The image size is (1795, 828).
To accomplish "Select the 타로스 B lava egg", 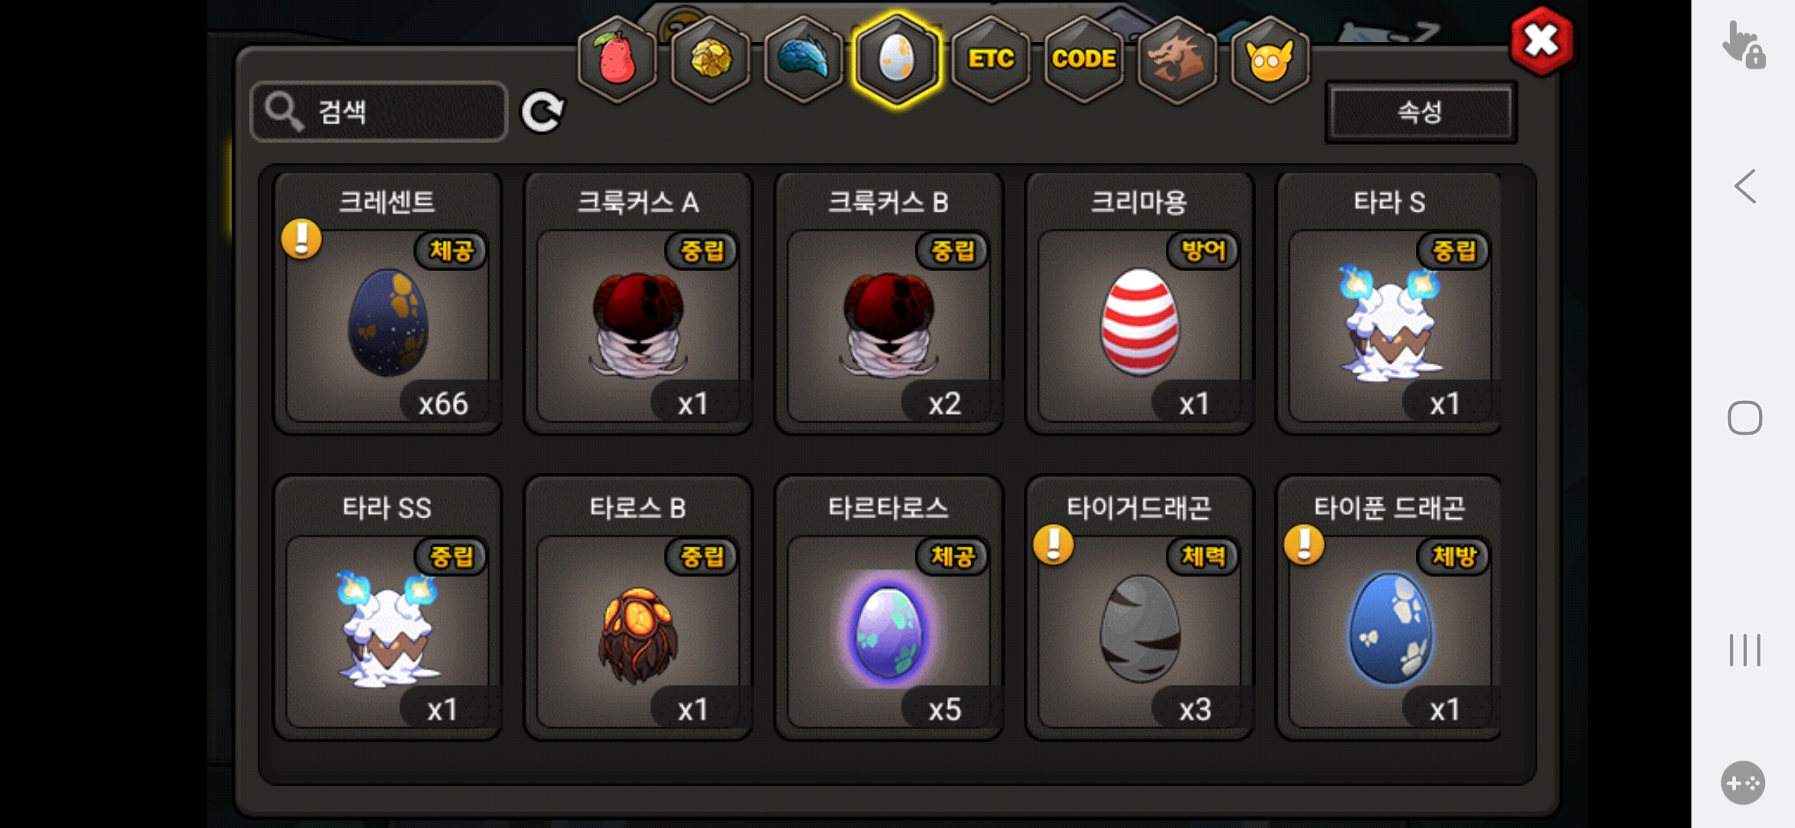I will point(637,608).
